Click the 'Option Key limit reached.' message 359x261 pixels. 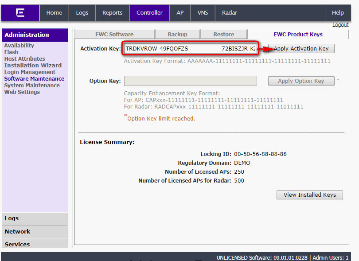coord(161,119)
